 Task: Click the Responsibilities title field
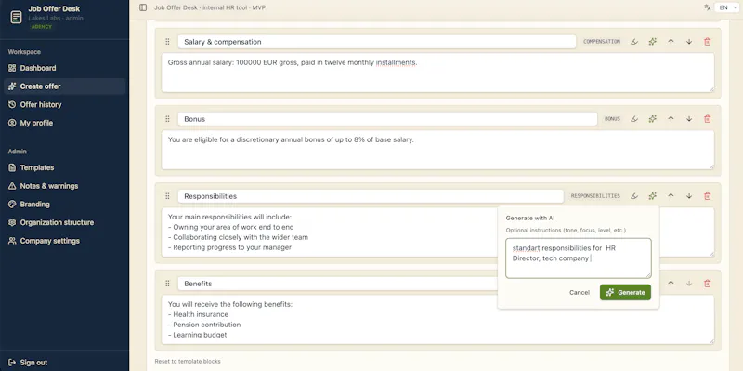click(371, 196)
